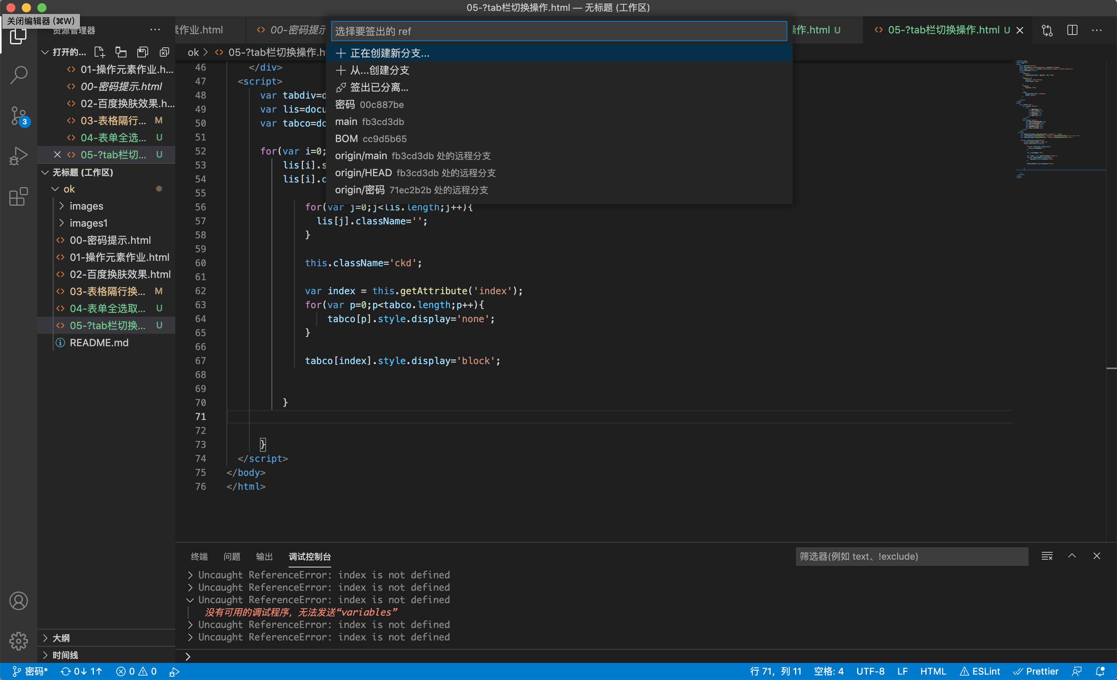
Task: Expand the first ReferenceError console entry
Action: (190, 575)
